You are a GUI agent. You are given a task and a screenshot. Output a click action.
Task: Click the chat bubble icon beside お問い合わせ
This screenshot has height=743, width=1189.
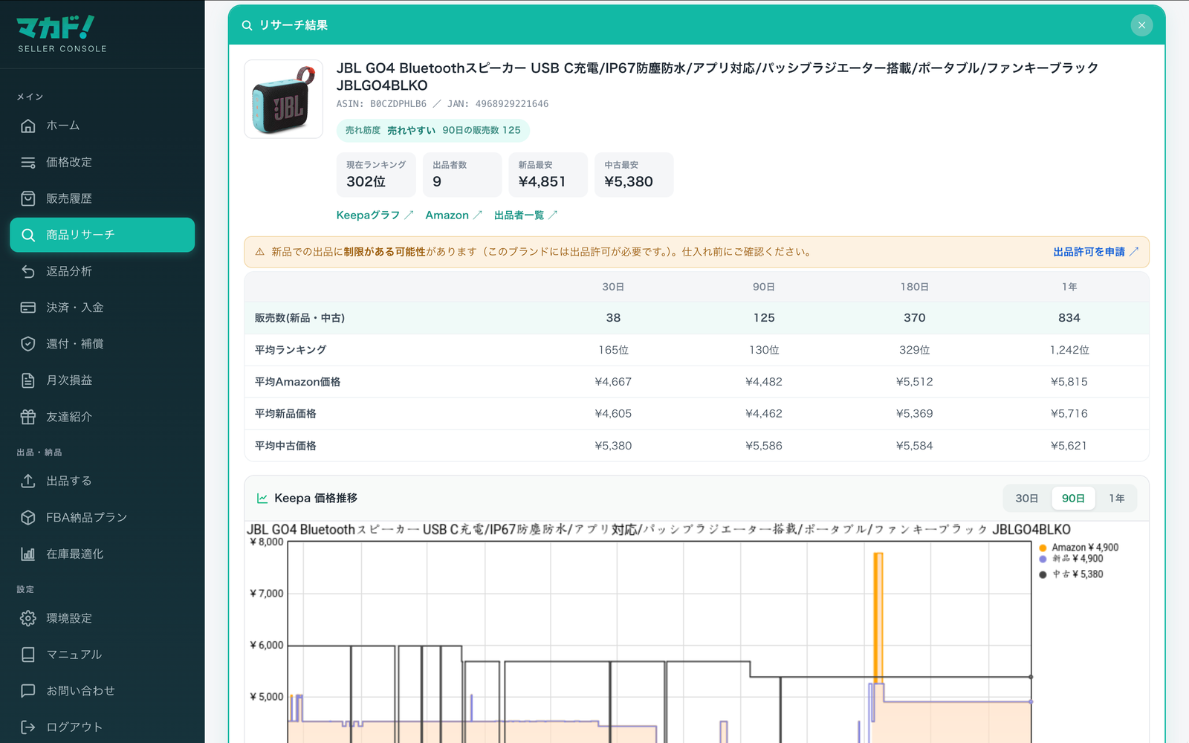coord(28,691)
